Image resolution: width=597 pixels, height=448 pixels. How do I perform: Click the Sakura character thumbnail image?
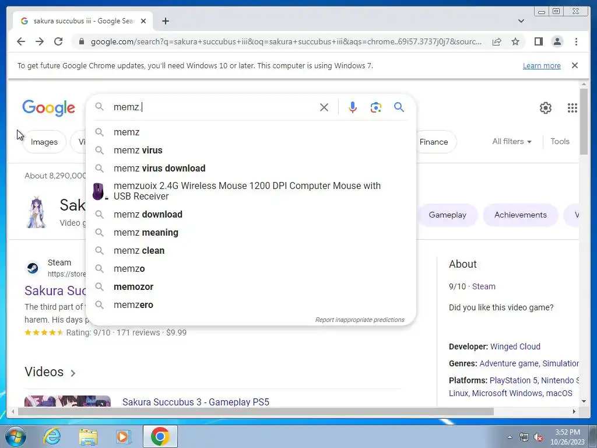click(37, 212)
